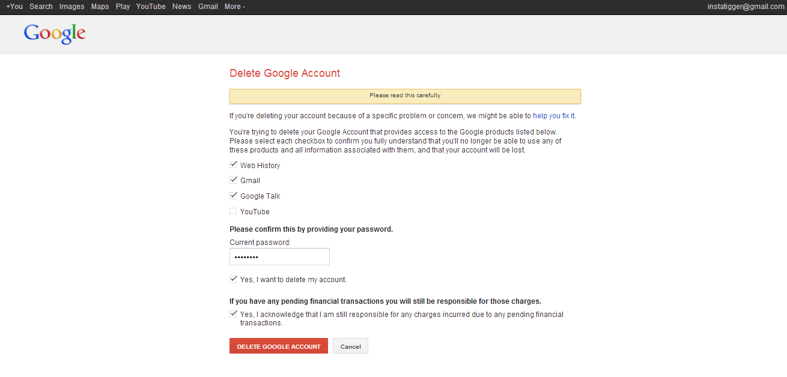The image size is (787, 377).
Task: Uncheck the Google Talk checkbox
Action: point(233,196)
